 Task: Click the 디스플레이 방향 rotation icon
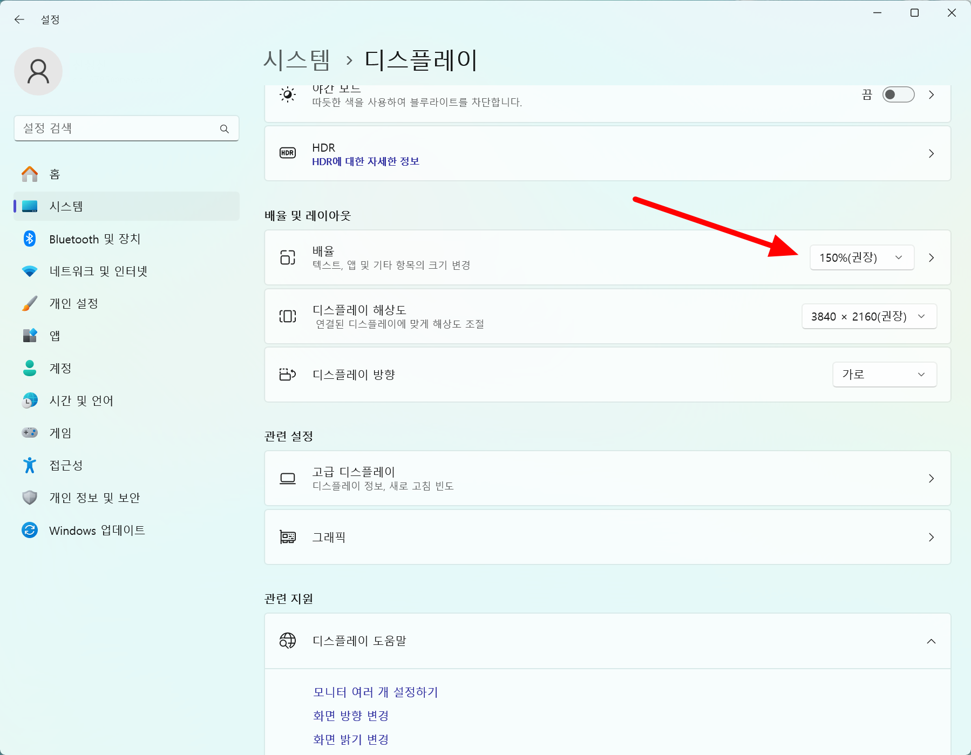coord(288,375)
